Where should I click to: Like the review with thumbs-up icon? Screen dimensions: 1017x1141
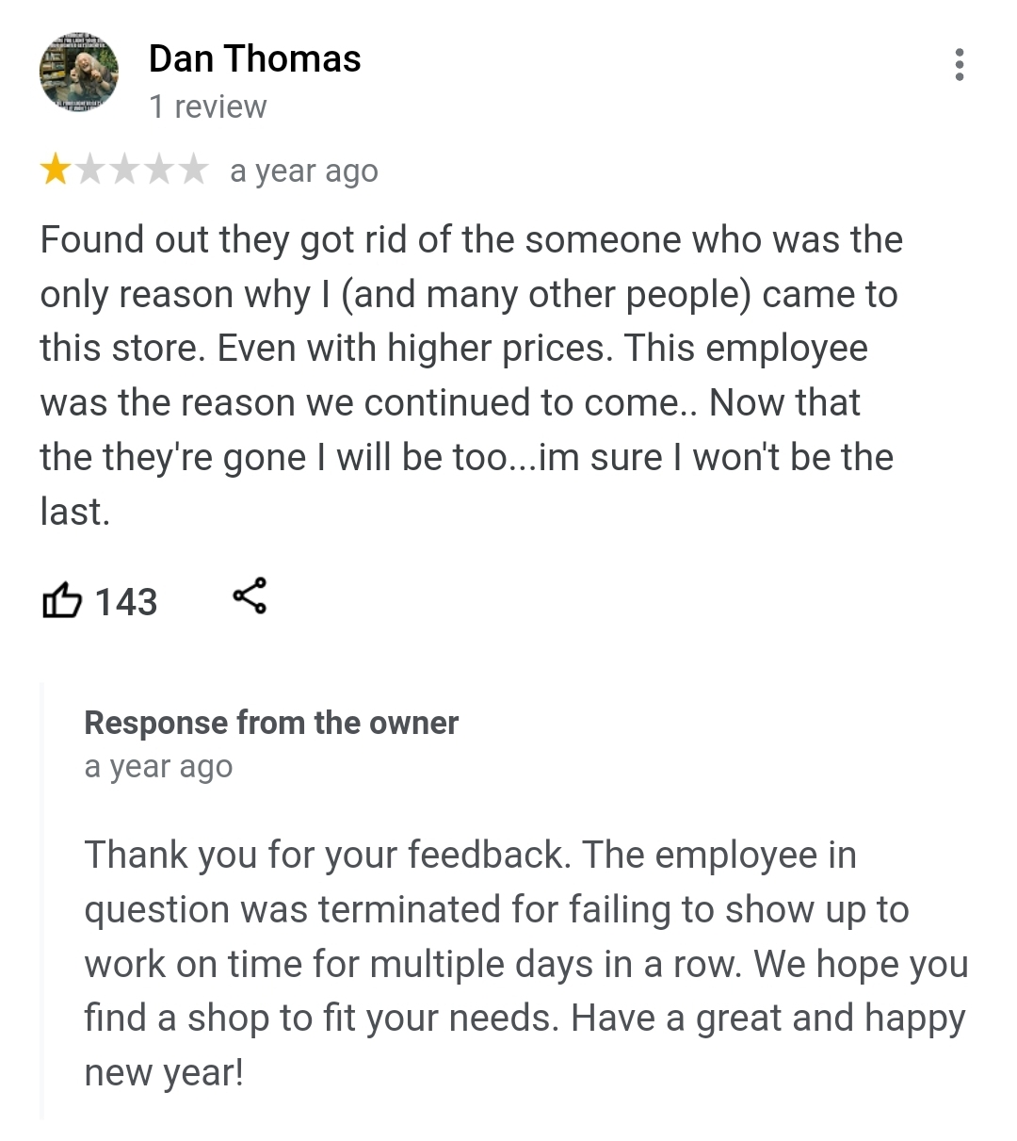pyautogui.click(x=61, y=600)
